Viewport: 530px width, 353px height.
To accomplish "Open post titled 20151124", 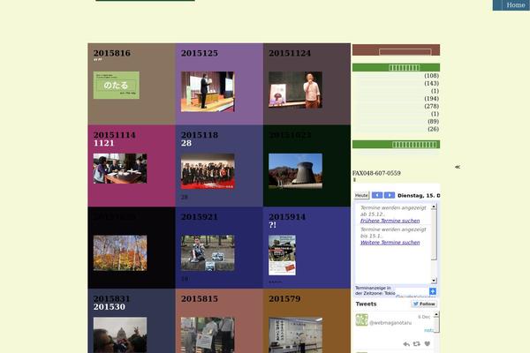I will point(290,53).
